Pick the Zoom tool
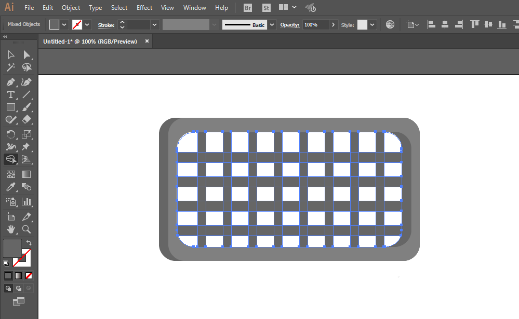The image size is (519, 319). coord(26,229)
